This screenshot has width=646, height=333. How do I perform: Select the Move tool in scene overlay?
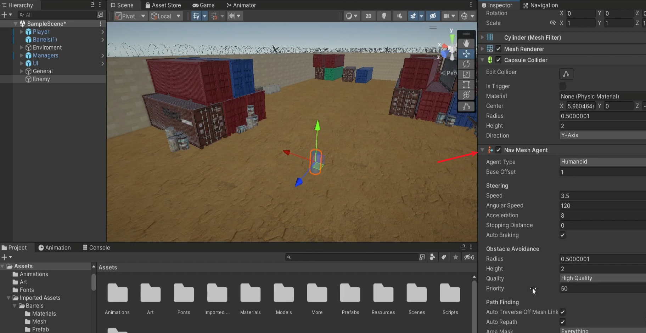(x=466, y=54)
